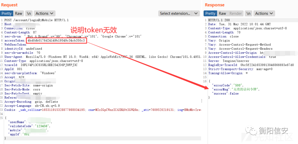Screen dimensions: 298x144
Task: Click the errorMsg line in response JSON
Action: (x=236, y=89)
